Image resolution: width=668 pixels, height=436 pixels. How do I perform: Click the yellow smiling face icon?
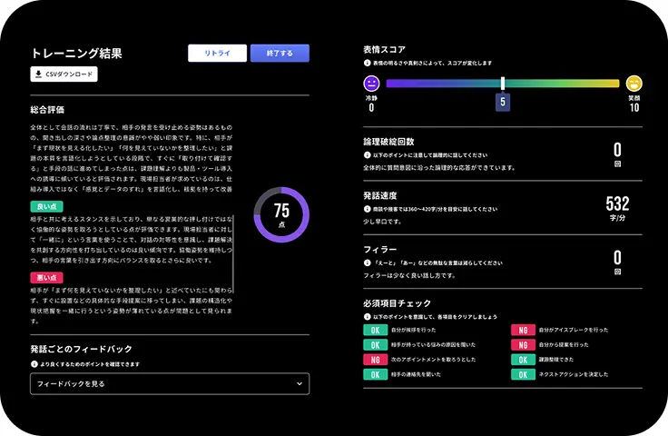[634, 83]
